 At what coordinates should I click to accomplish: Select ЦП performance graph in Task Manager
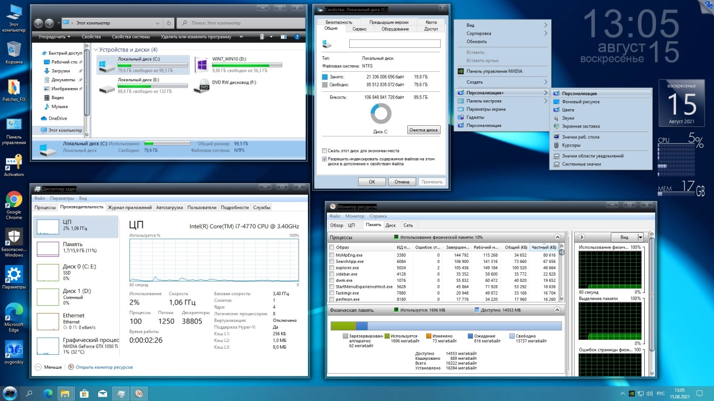click(x=76, y=226)
